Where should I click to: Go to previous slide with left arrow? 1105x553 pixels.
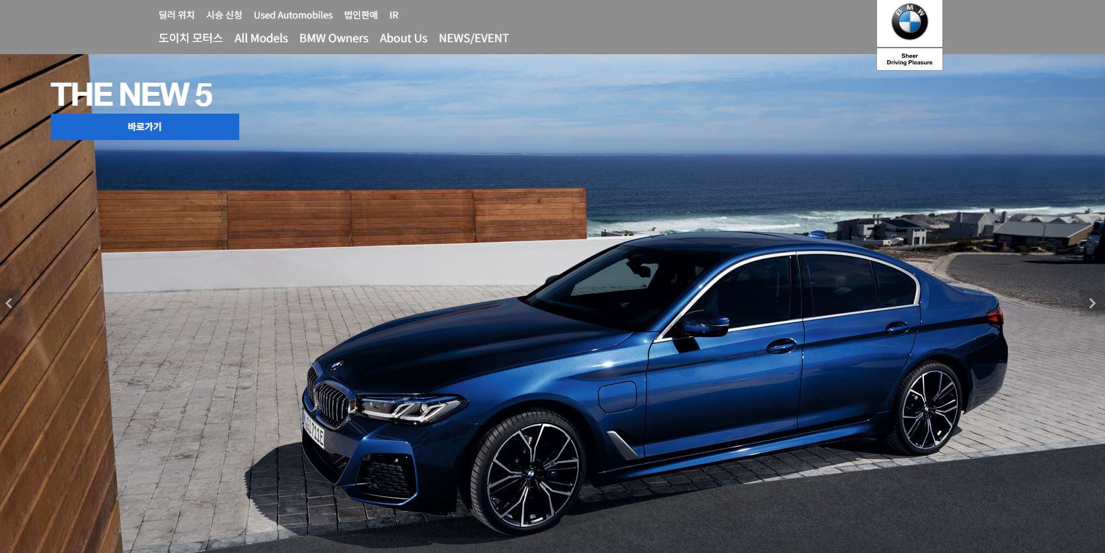pos(9,303)
